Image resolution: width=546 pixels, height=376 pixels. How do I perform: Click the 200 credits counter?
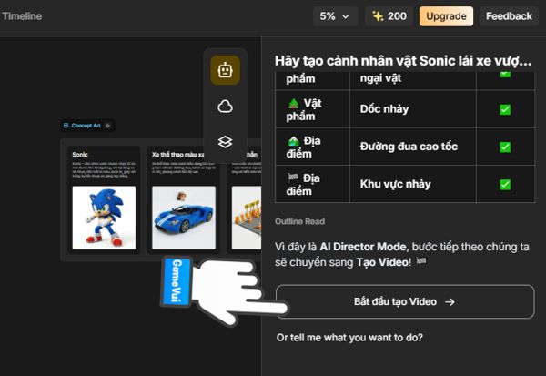(389, 16)
